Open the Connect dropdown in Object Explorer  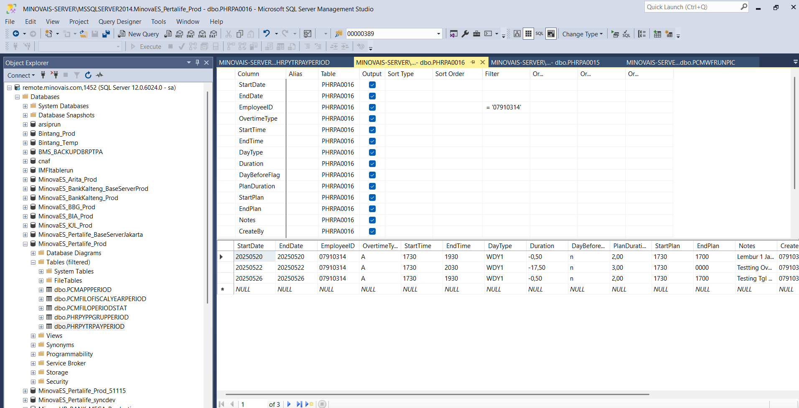[21, 75]
